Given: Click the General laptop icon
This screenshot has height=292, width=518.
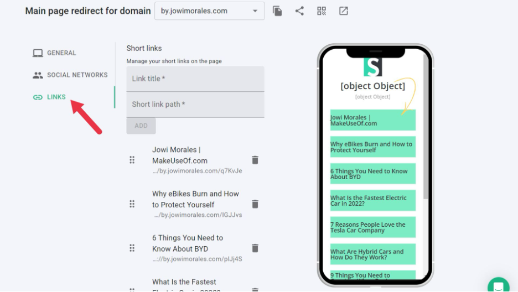Looking at the screenshot, I should coord(38,53).
